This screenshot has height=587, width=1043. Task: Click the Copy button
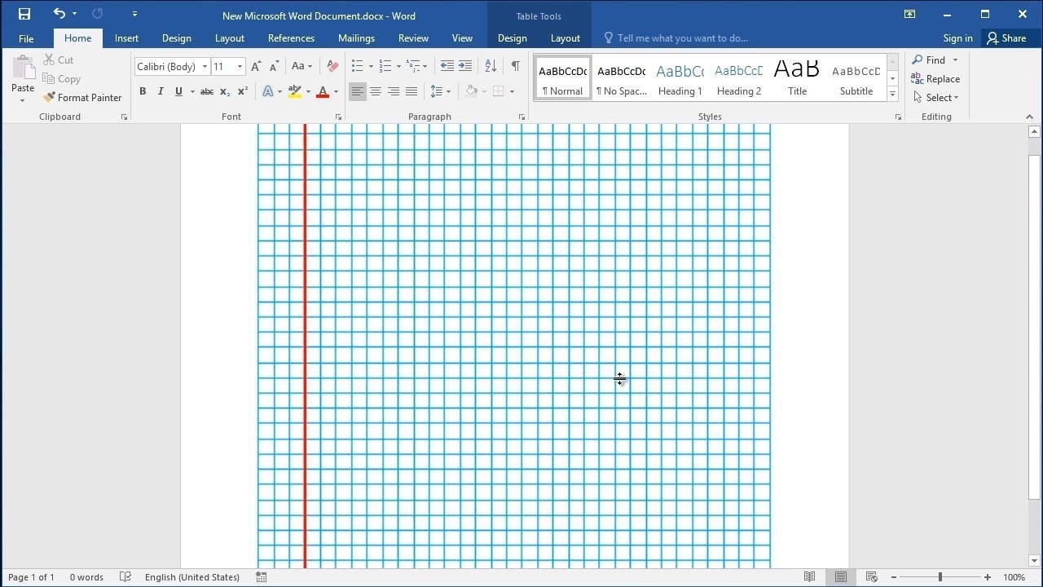tap(61, 79)
